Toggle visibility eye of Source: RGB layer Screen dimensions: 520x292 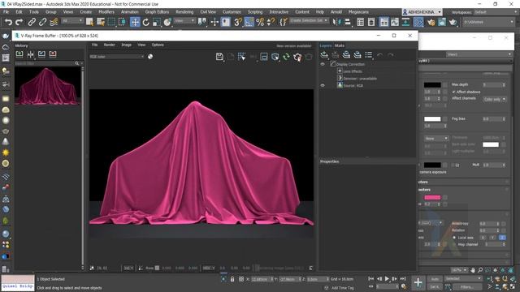[323, 85]
